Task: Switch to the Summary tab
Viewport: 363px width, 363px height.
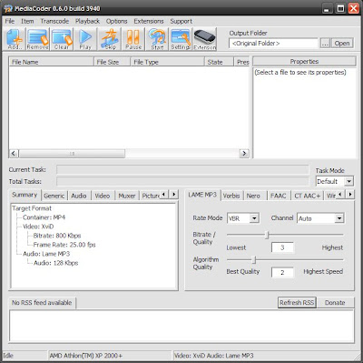Action: click(x=25, y=195)
